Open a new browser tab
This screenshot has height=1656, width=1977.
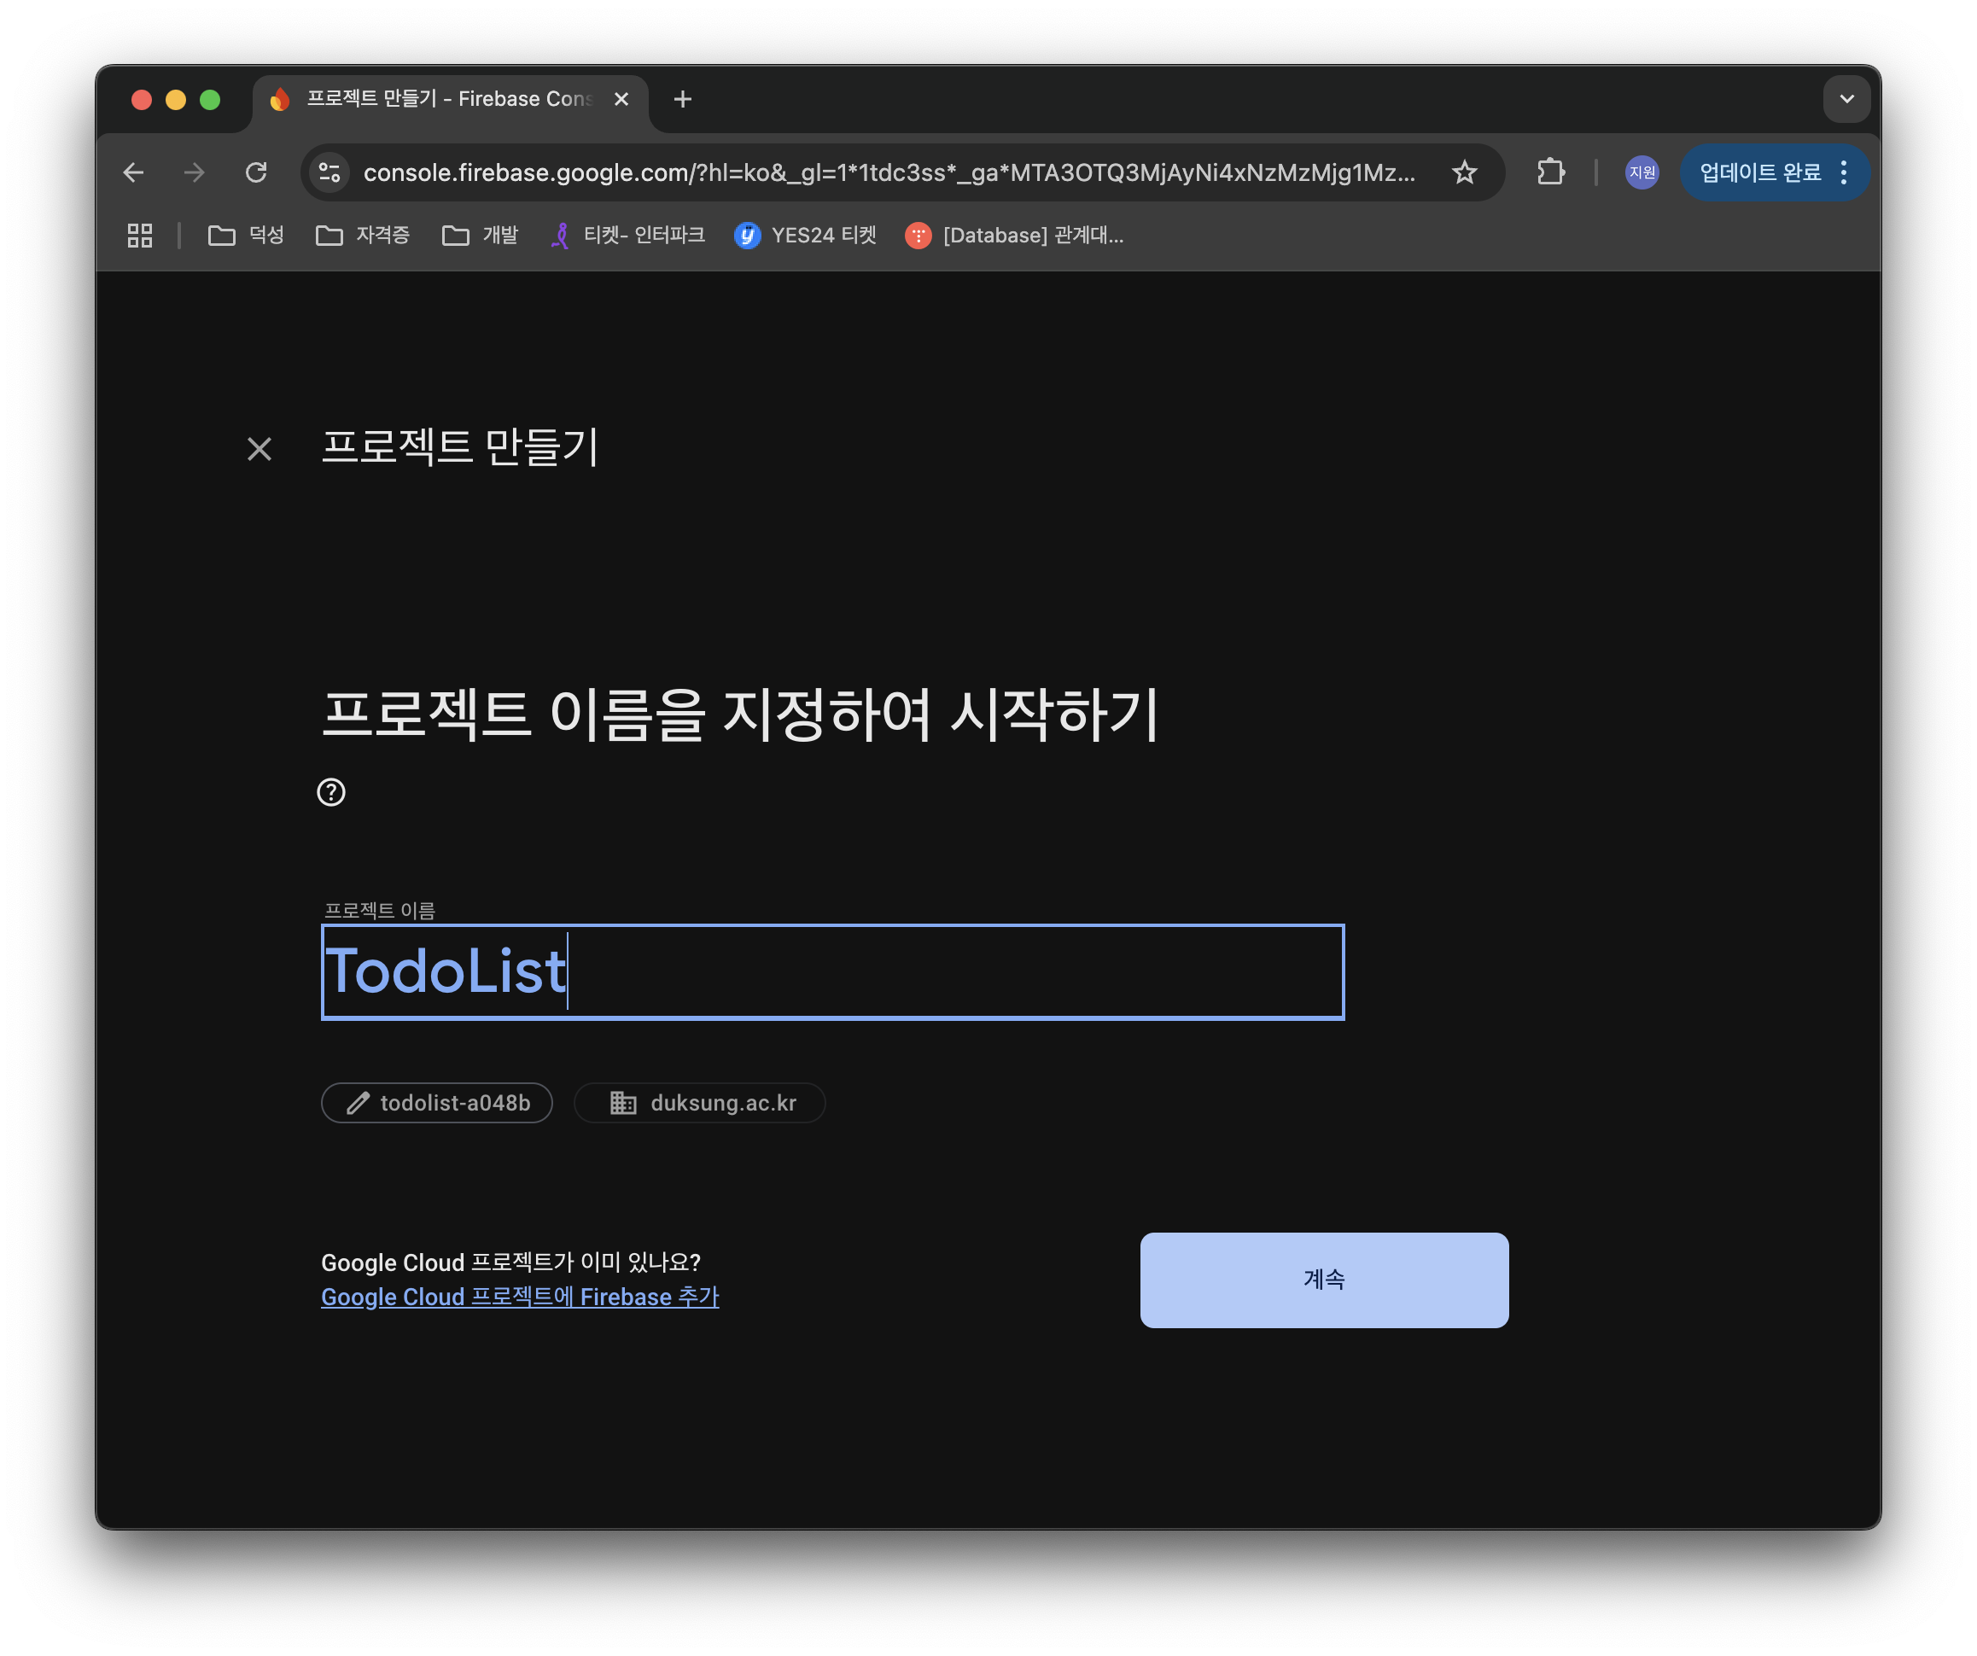(683, 99)
